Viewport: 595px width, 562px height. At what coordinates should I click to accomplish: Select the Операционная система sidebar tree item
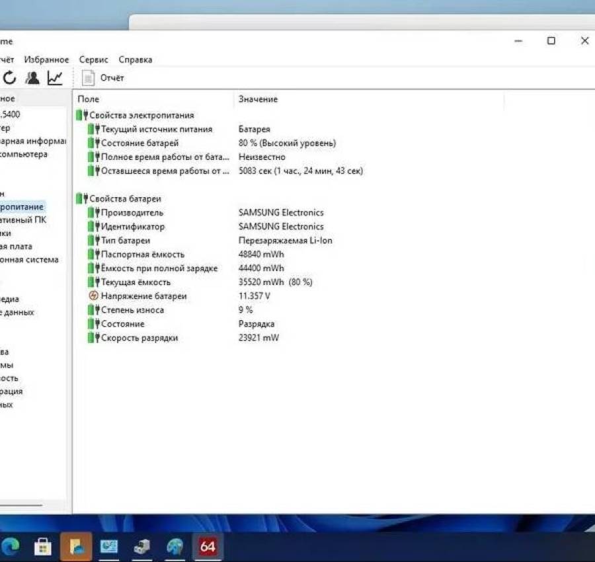coord(29,260)
